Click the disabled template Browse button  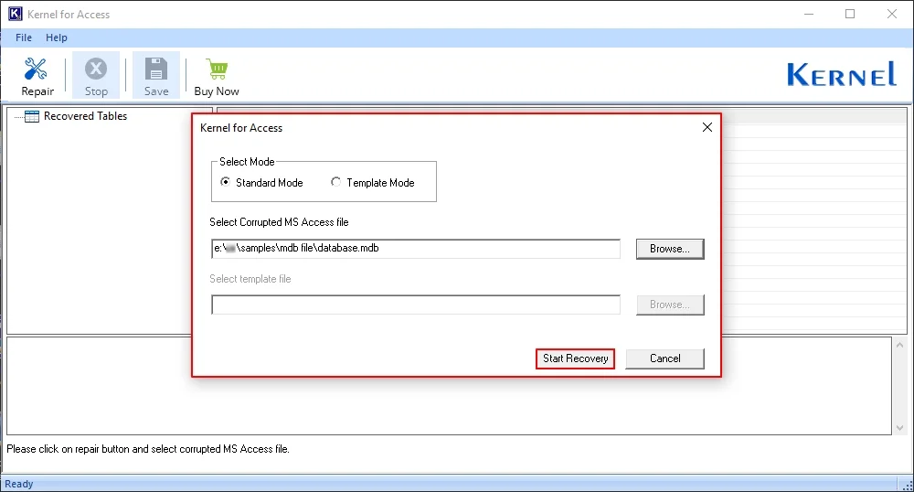(x=670, y=305)
